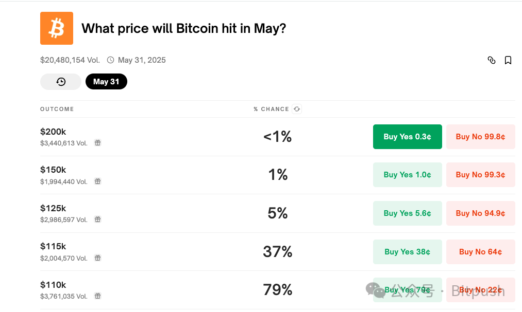Copy the market link using the chain icon
Image resolution: width=522 pixels, height=312 pixels.
click(x=491, y=60)
